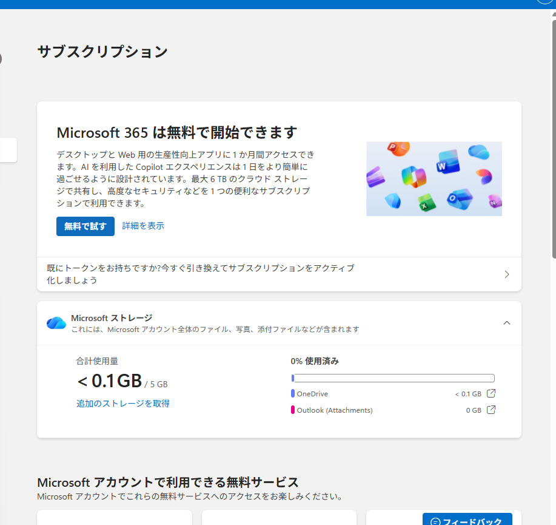Click the 合計使用量 label
556x525 pixels.
point(97,361)
